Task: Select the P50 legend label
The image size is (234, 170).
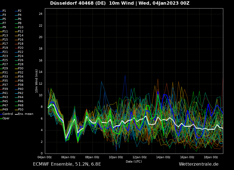Action: click(21, 110)
